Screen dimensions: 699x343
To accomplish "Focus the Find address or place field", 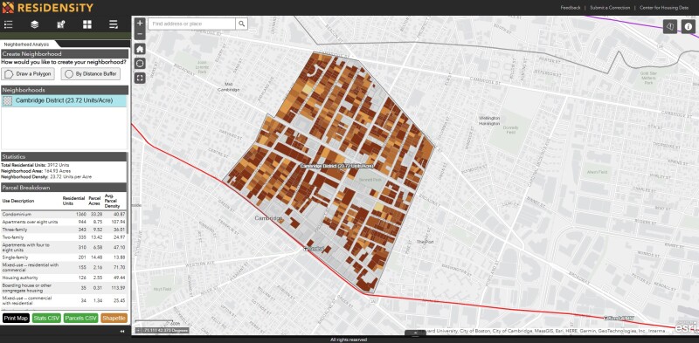I will point(192,24).
